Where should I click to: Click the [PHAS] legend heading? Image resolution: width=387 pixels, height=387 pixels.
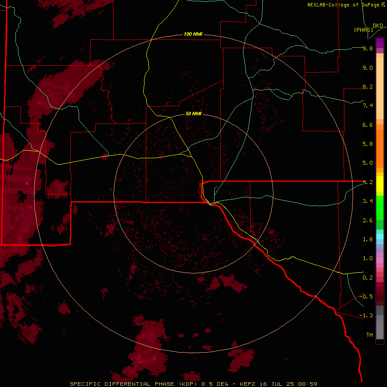pos(363,30)
